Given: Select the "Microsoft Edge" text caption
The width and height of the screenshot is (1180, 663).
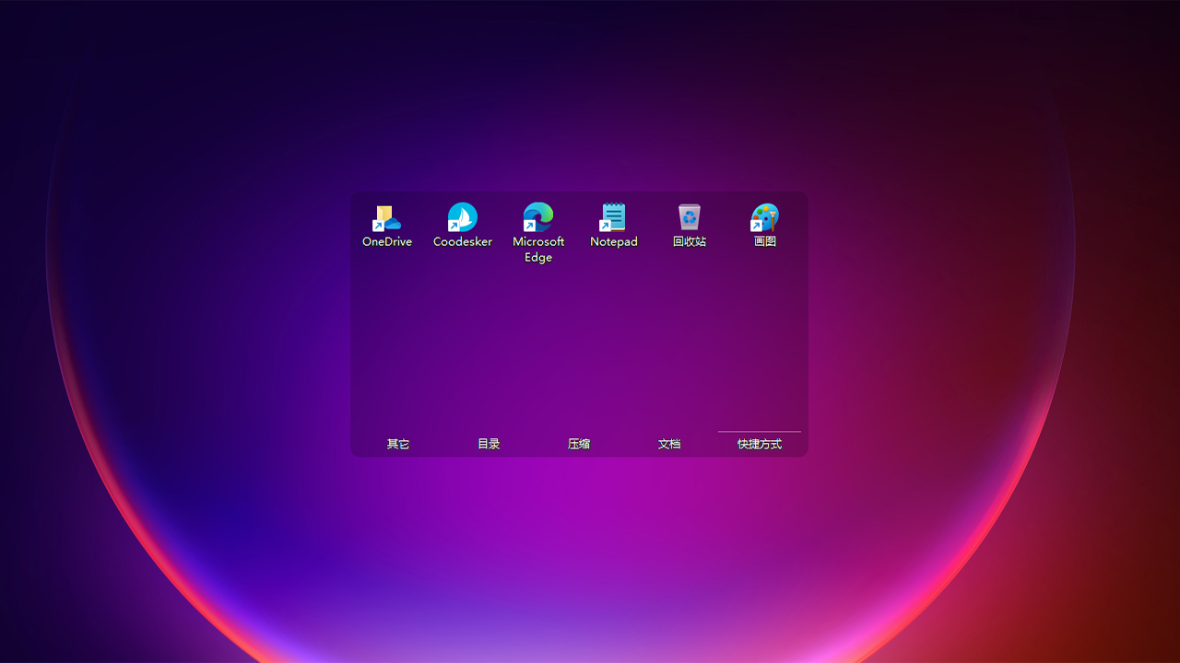Looking at the screenshot, I should click(x=538, y=250).
